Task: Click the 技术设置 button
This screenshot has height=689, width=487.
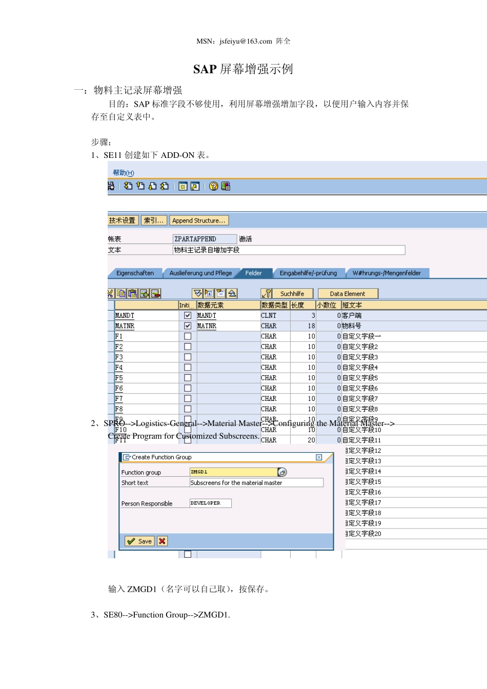Action: [123, 220]
